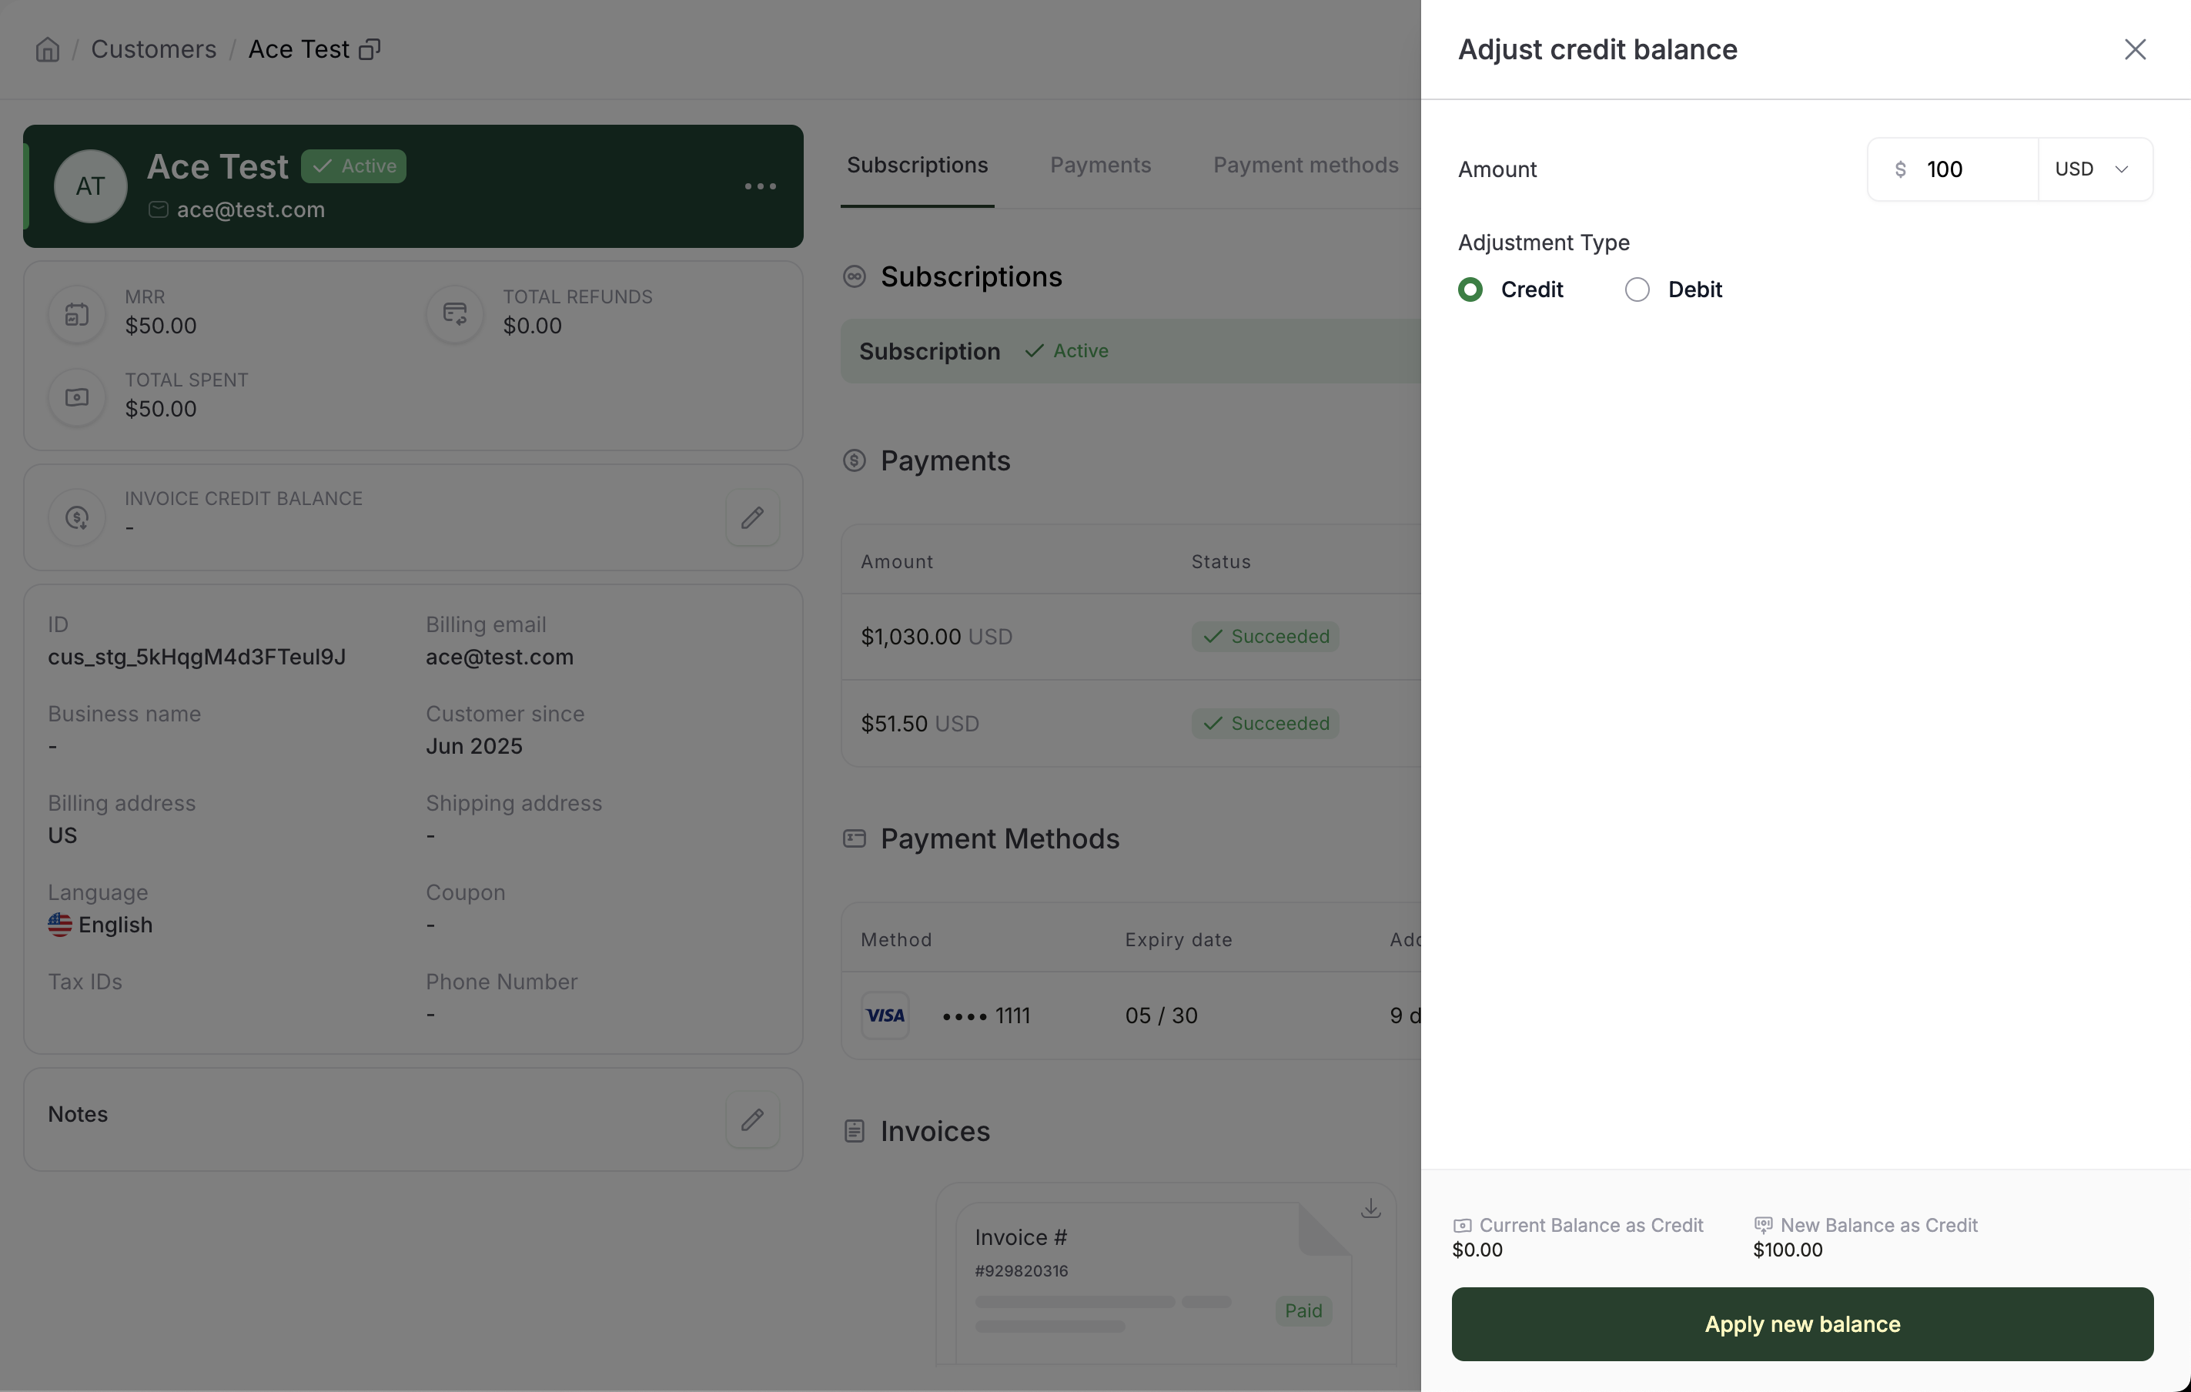Click billing email ace@test.com in details

(x=500, y=657)
